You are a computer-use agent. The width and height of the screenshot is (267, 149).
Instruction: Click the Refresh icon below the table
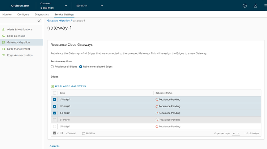click(83, 133)
